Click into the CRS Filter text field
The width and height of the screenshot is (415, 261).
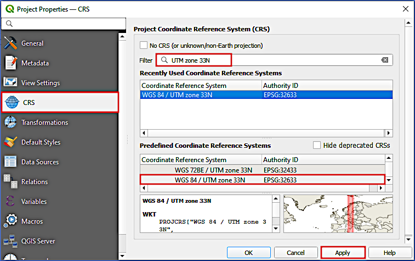(274, 60)
